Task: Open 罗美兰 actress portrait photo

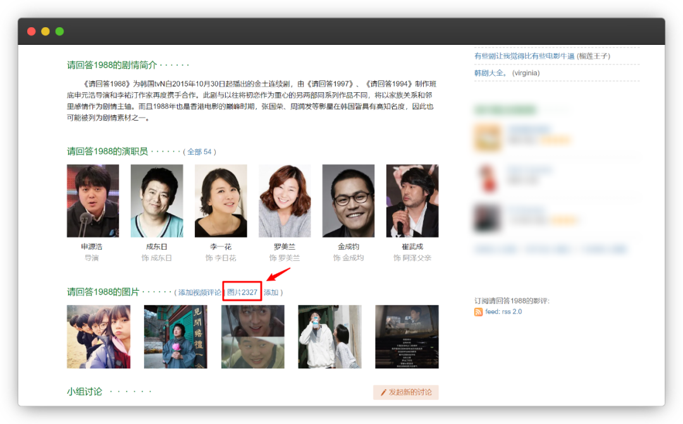Action: [285, 201]
